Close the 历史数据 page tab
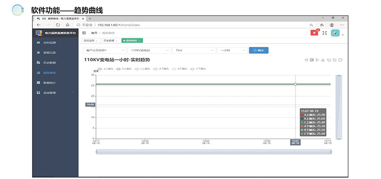The image size is (381, 179). (117, 41)
